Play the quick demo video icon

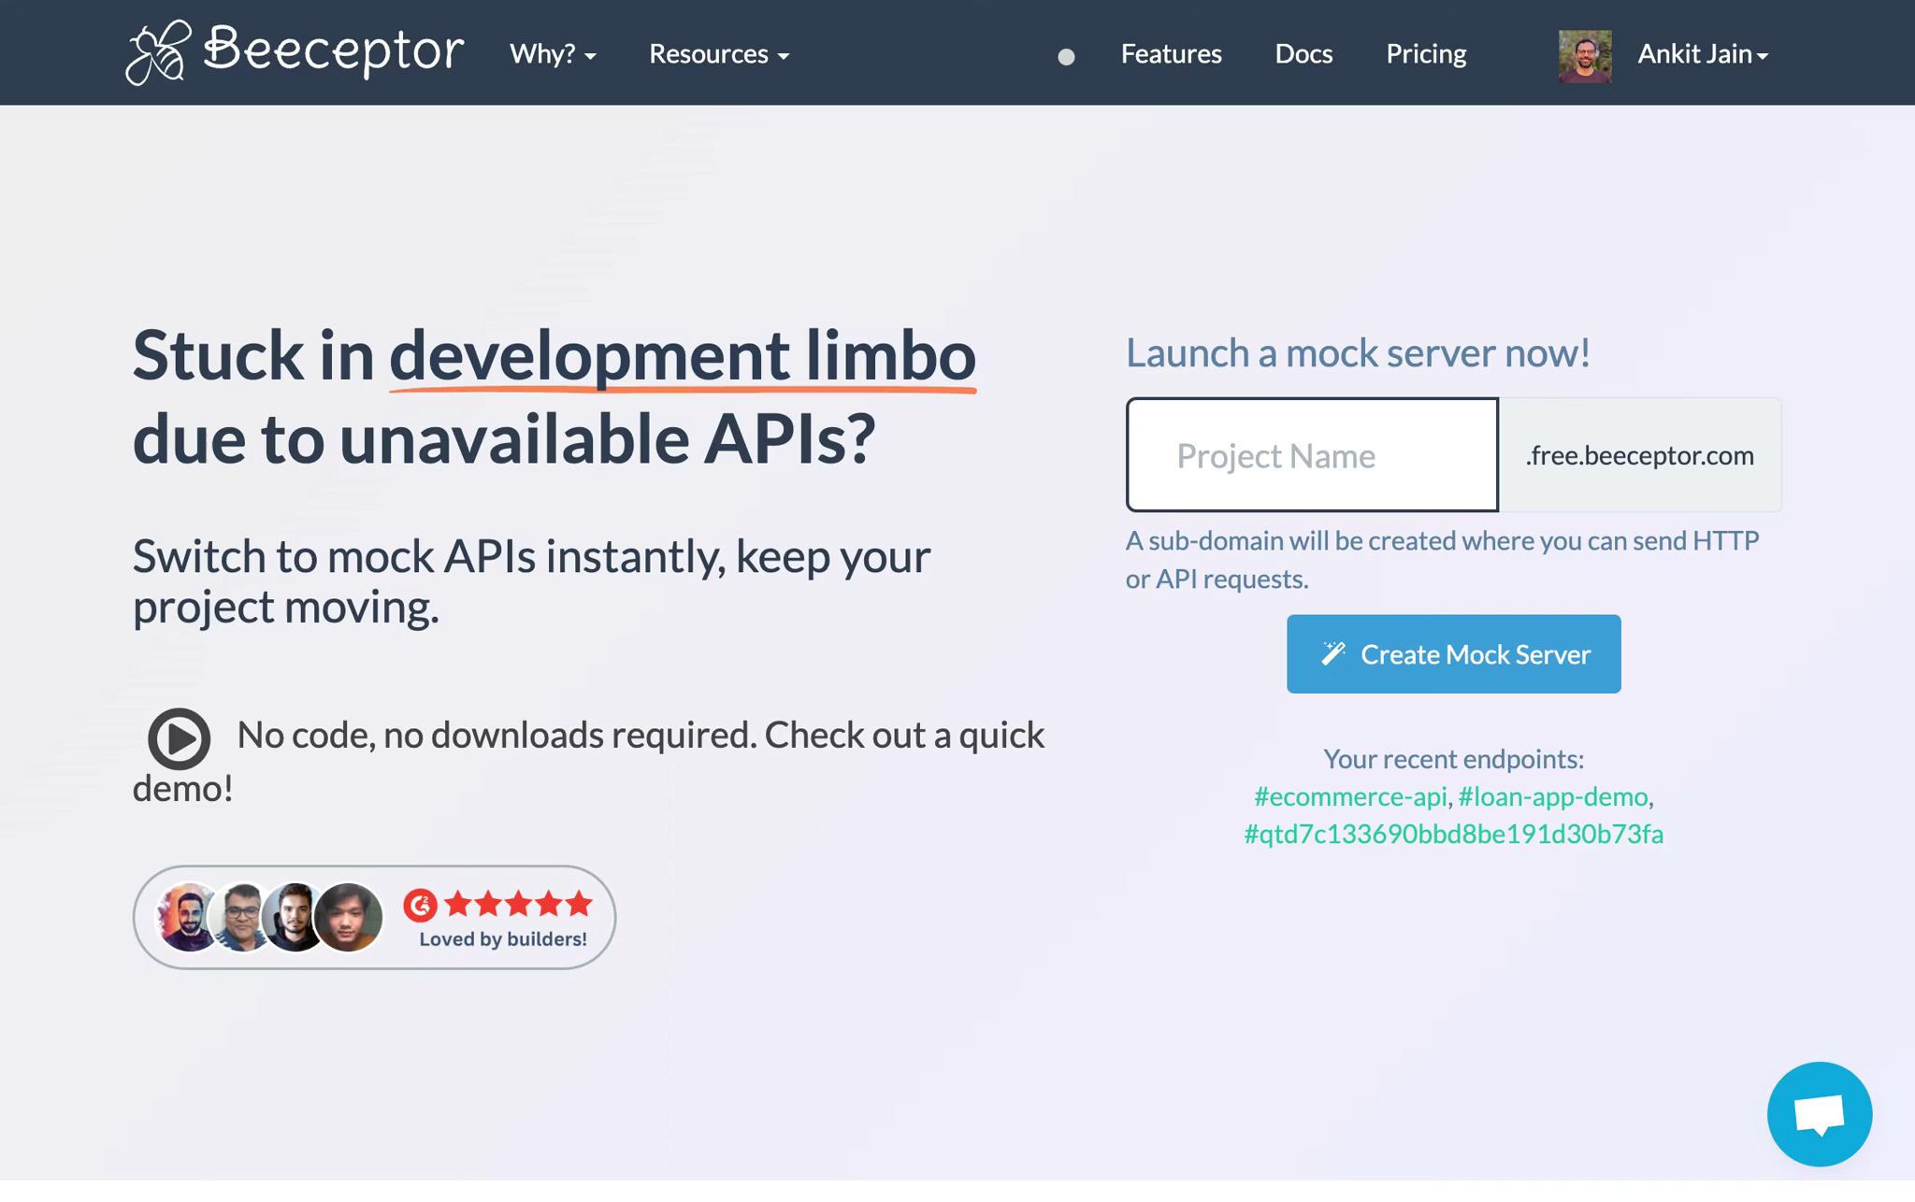click(179, 738)
